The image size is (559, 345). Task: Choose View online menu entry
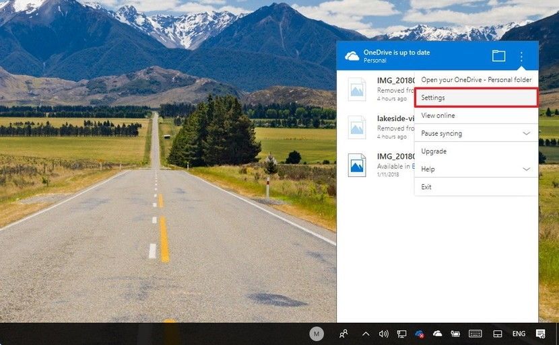(x=438, y=116)
